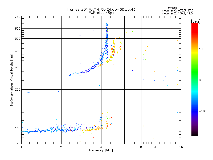The width and height of the screenshot is (213, 160).
Task: Click the colorbar '-100' tick label
Action: click(203, 111)
